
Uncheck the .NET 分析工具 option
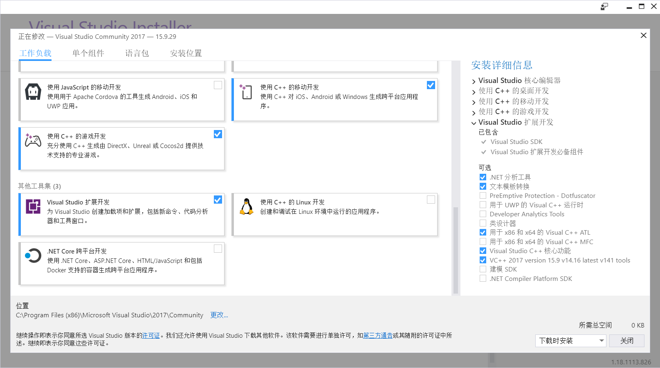coord(483,177)
